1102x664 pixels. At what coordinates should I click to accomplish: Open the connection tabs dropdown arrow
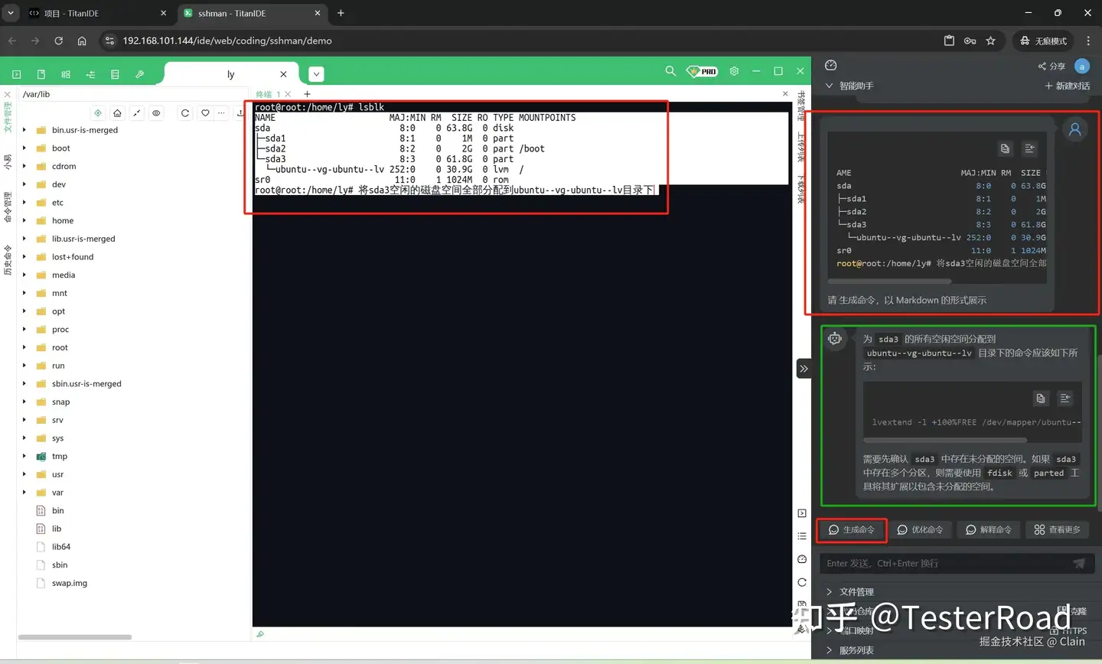click(x=316, y=74)
